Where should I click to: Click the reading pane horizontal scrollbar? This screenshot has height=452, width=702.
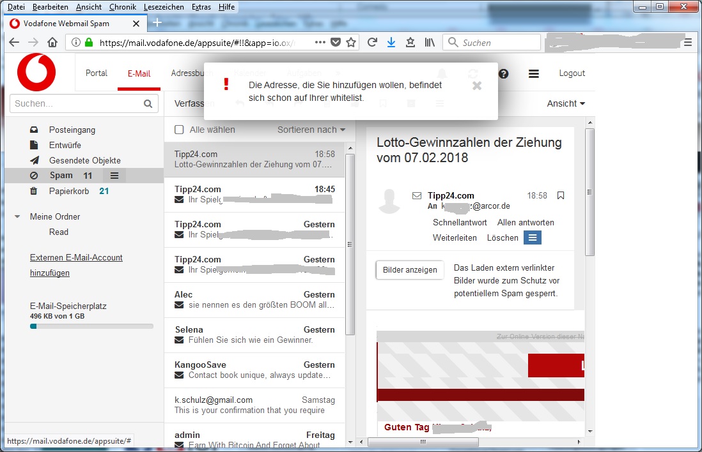[x=423, y=442]
